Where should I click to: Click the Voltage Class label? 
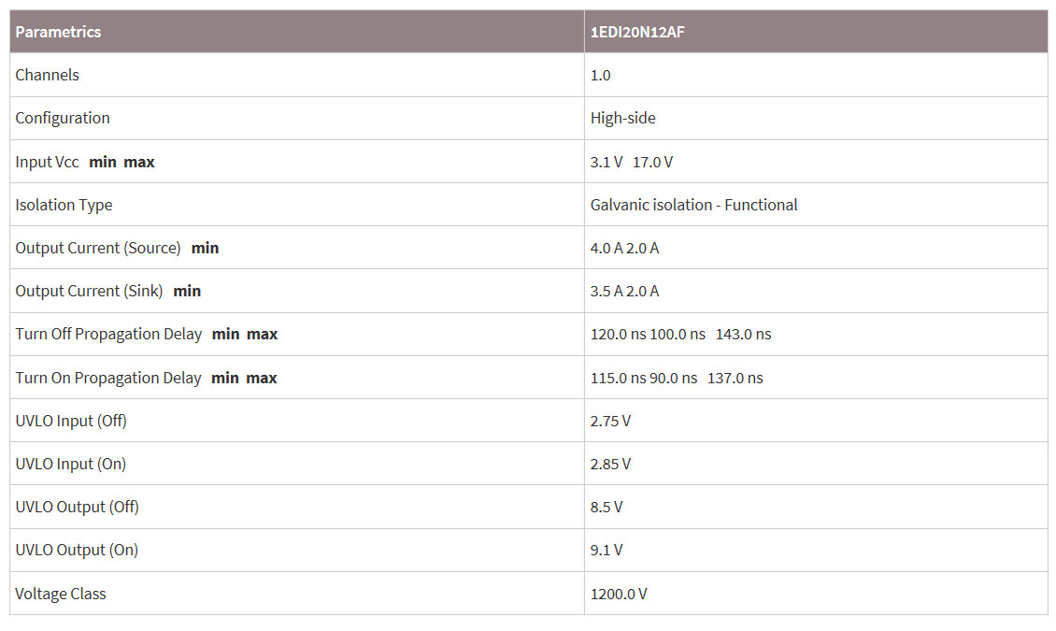point(61,594)
